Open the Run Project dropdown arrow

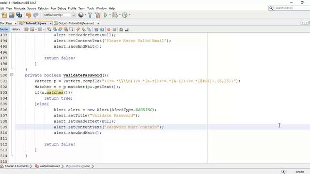[110, 15]
